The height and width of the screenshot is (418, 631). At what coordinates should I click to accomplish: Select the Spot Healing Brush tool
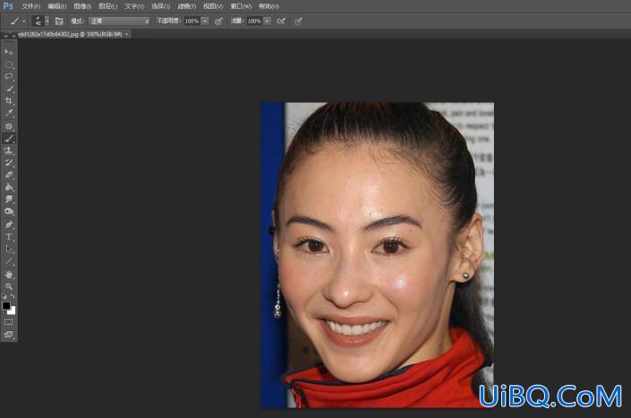click(9, 126)
